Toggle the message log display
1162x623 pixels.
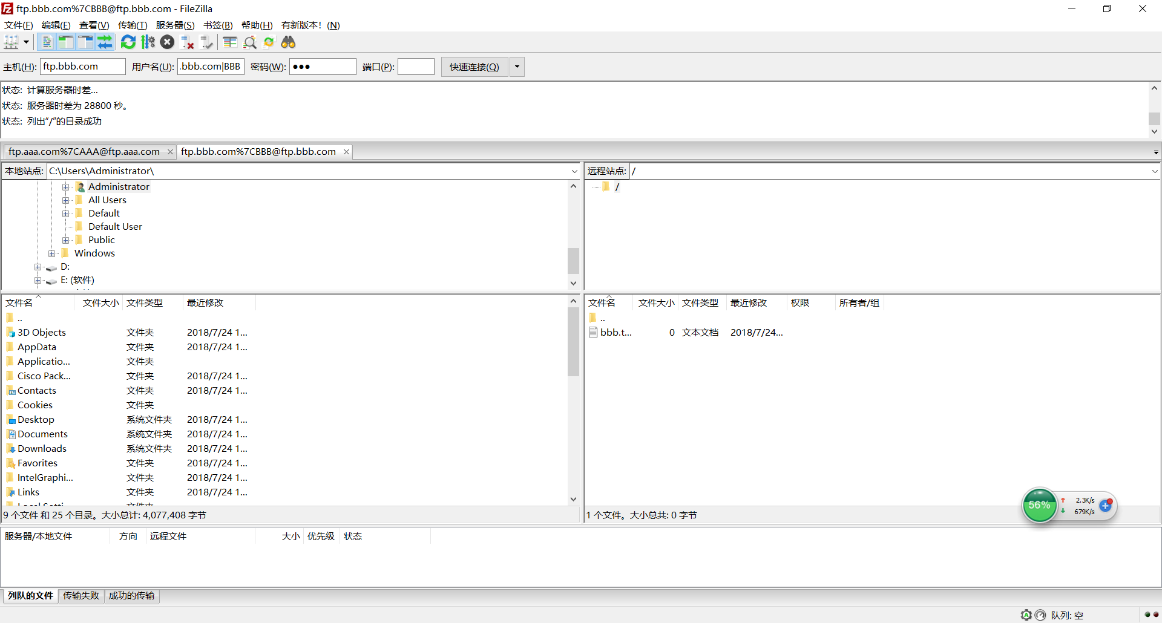[x=47, y=42]
